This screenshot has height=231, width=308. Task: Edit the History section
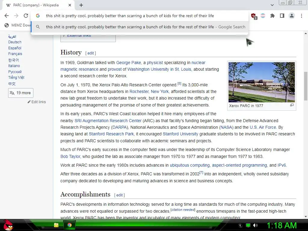click(x=91, y=53)
